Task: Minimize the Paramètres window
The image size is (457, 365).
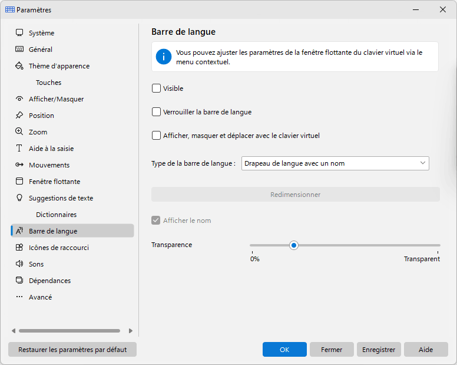Action: coord(416,9)
